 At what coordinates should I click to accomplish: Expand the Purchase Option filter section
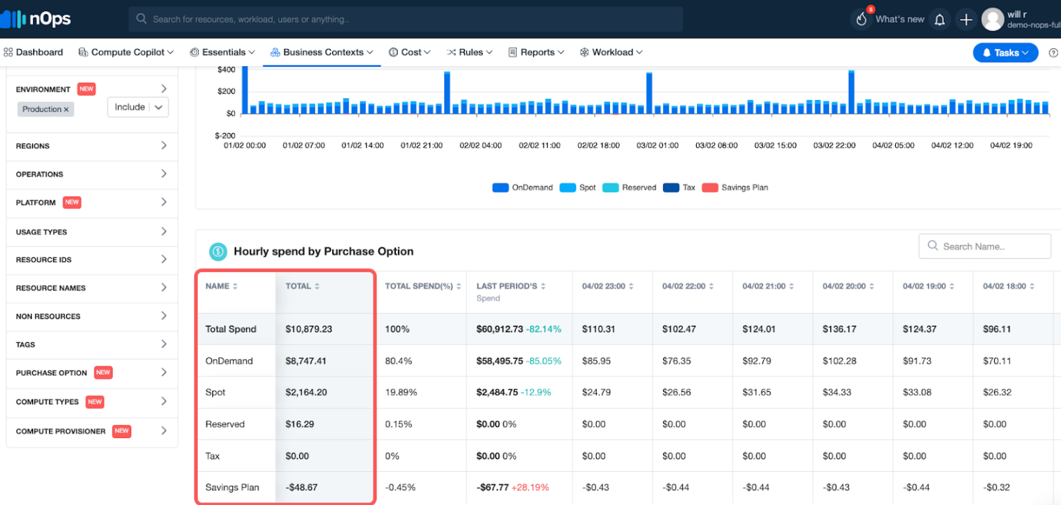click(x=92, y=373)
